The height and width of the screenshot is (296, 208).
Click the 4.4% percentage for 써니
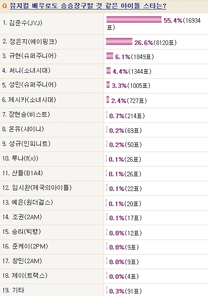tap(120, 71)
